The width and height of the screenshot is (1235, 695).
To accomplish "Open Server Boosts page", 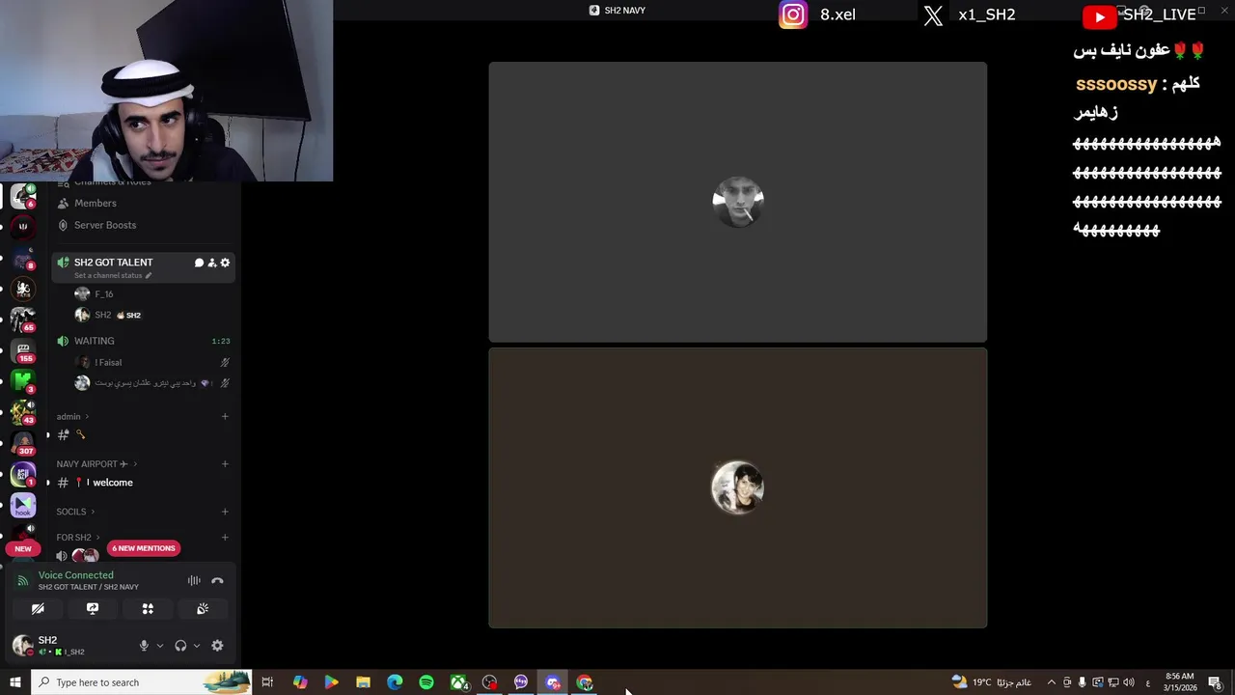I will tap(104, 225).
